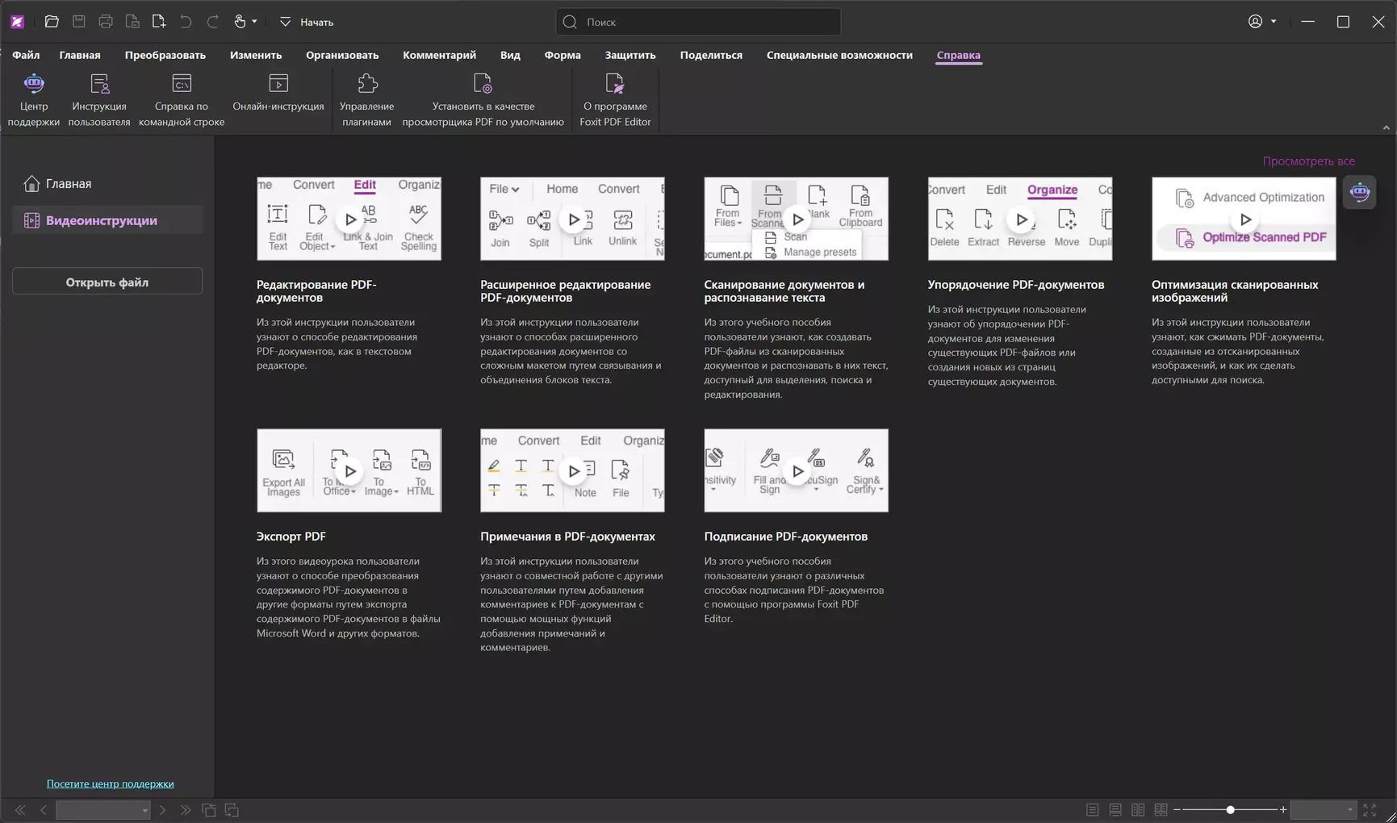
Task: Click the Открыть файл button
Action: 107,282
